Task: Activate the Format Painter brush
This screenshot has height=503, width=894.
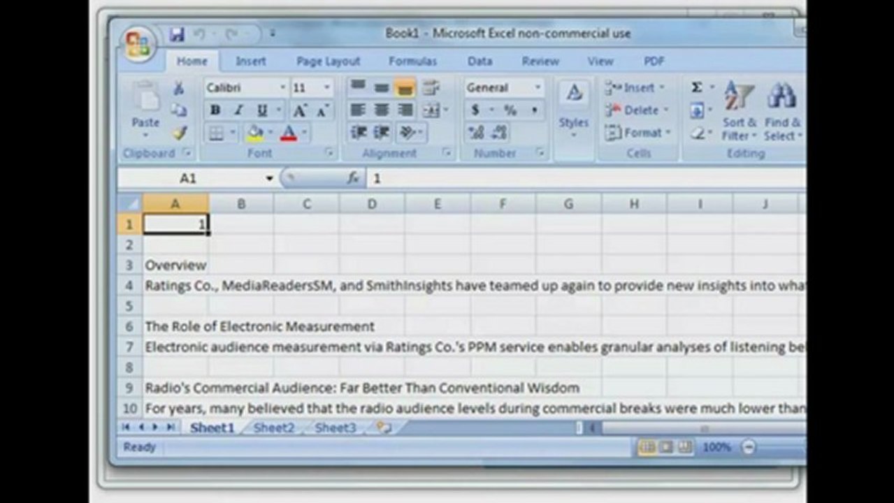Action: point(180,133)
